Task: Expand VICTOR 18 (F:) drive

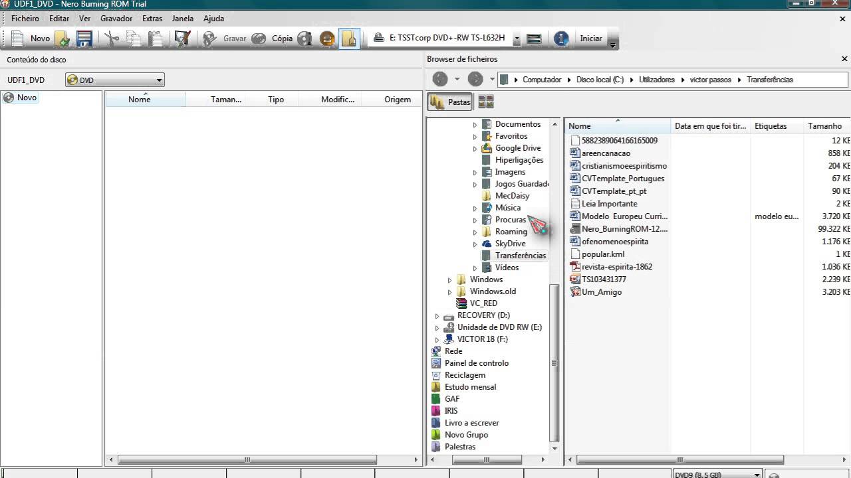Action: pyautogui.click(x=437, y=340)
